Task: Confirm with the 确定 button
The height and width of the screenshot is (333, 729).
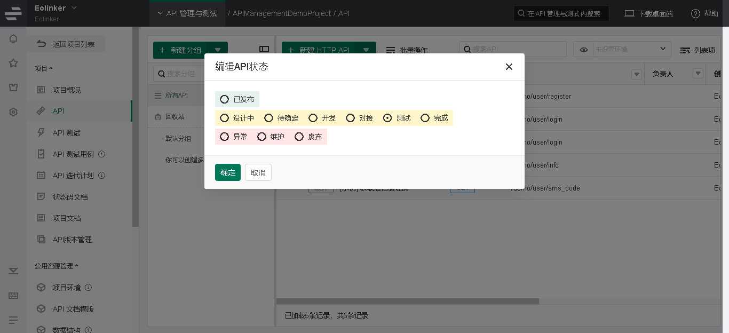Action: click(x=228, y=172)
